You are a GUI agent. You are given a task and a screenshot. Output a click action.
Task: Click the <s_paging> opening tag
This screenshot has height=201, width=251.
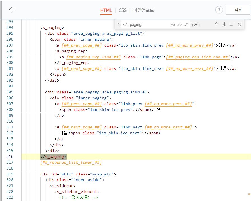coord(52,28)
